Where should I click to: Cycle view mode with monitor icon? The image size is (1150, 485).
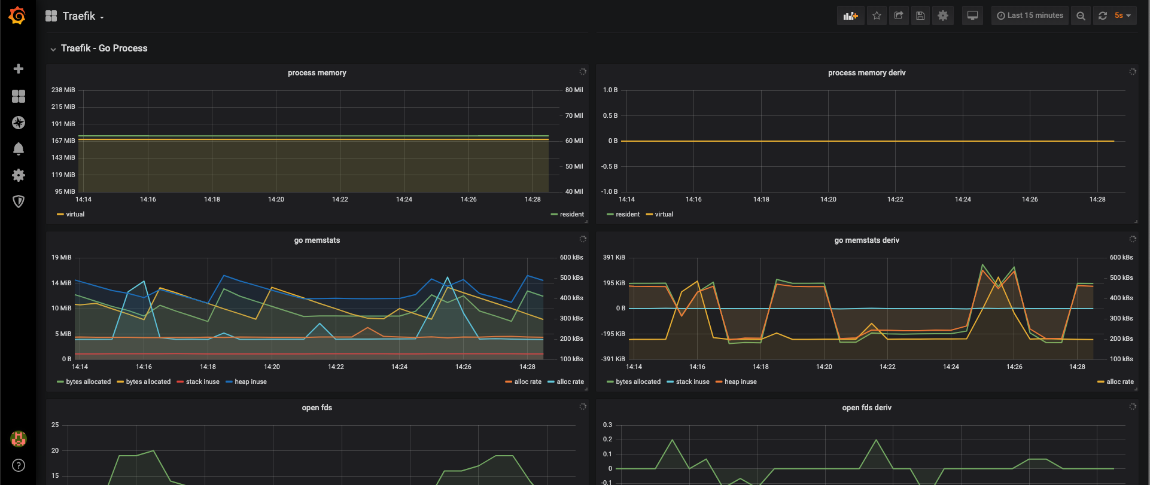tap(973, 16)
